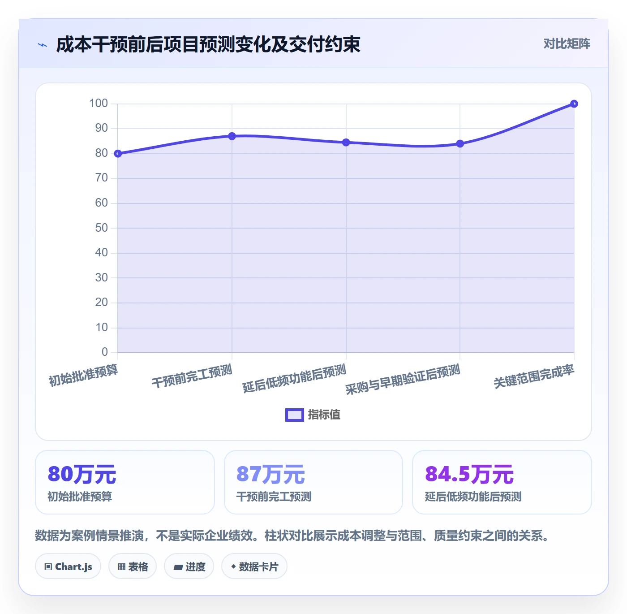The height and width of the screenshot is (614, 627).
Task: Click the 进度 tag chip
Action: click(x=189, y=566)
